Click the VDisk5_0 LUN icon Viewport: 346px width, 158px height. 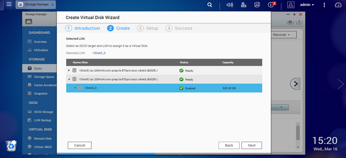coord(80,88)
